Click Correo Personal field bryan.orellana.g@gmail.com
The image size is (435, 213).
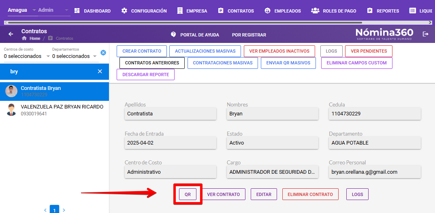[375, 172]
